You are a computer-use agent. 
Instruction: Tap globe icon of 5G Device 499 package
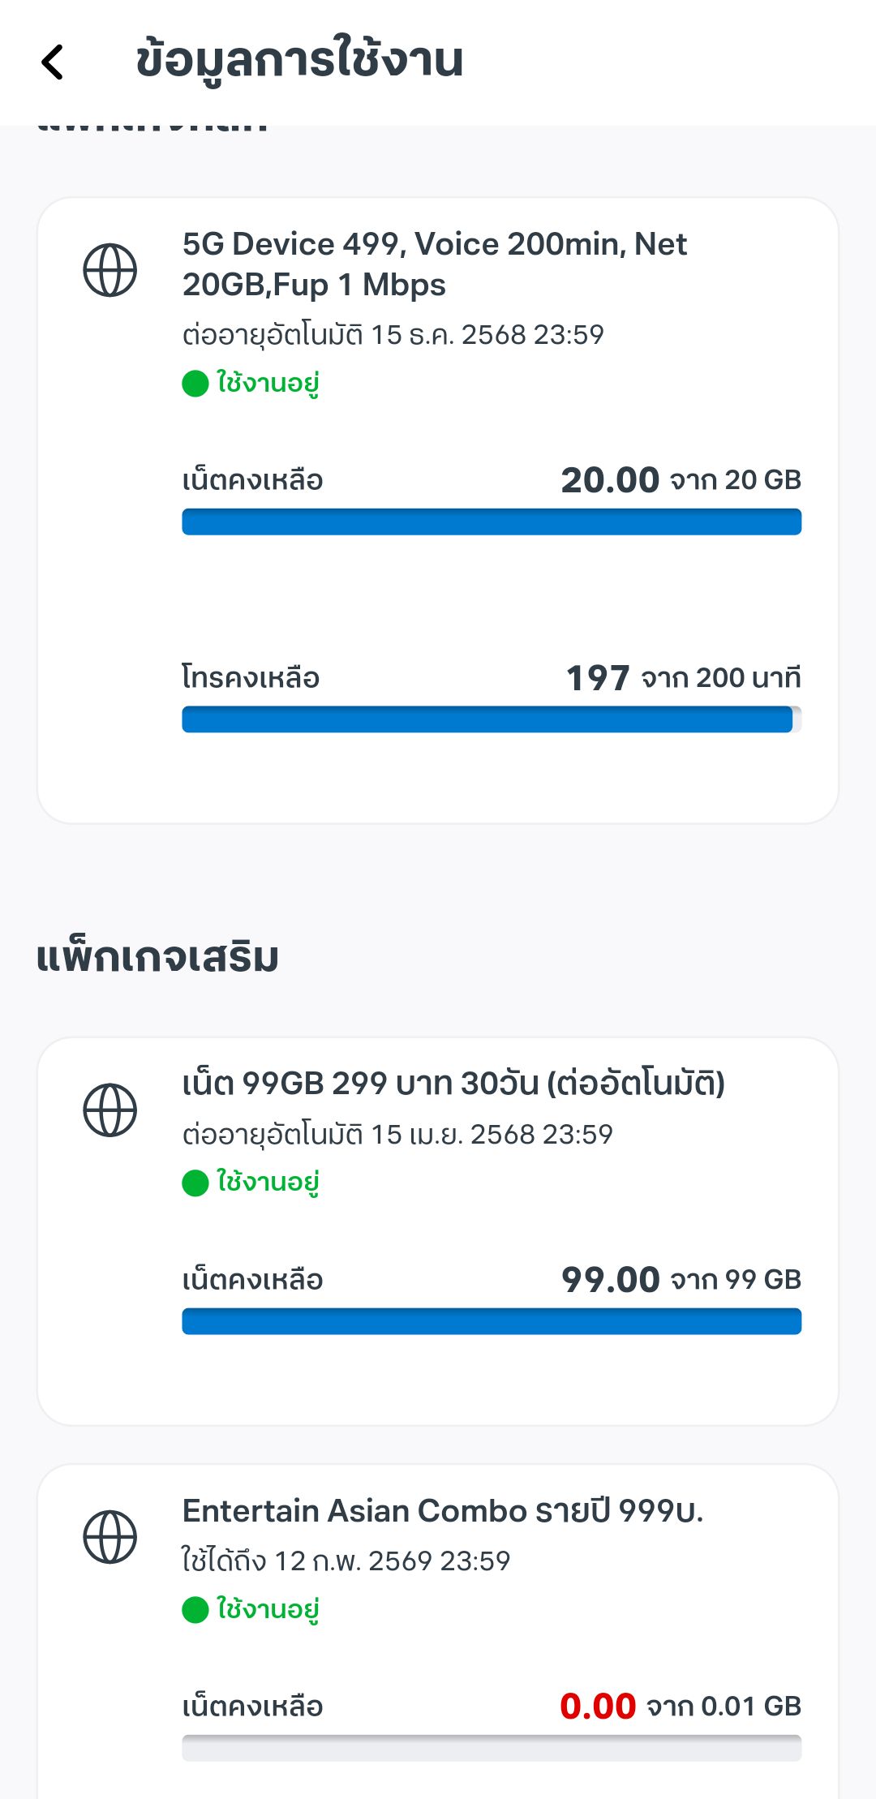click(x=110, y=270)
